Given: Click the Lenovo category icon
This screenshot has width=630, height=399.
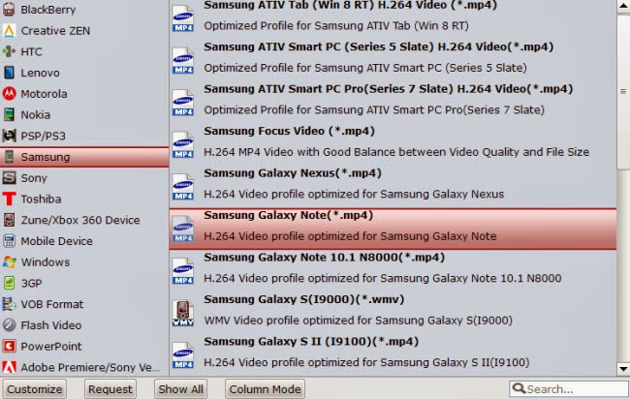Looking at the screenshot, I should (x=9, y=73).
